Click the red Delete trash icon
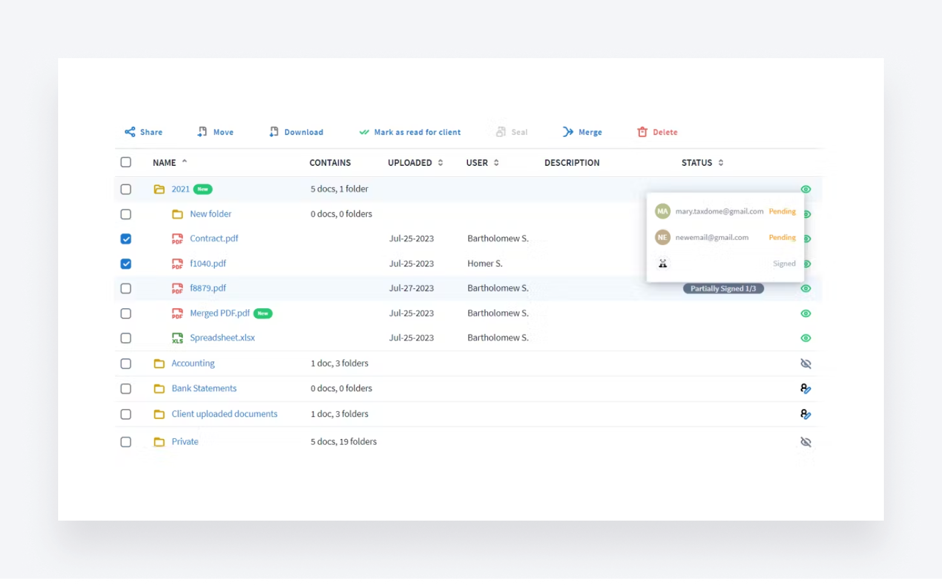This screenshot has height=586, width=942. pos(642,132)
